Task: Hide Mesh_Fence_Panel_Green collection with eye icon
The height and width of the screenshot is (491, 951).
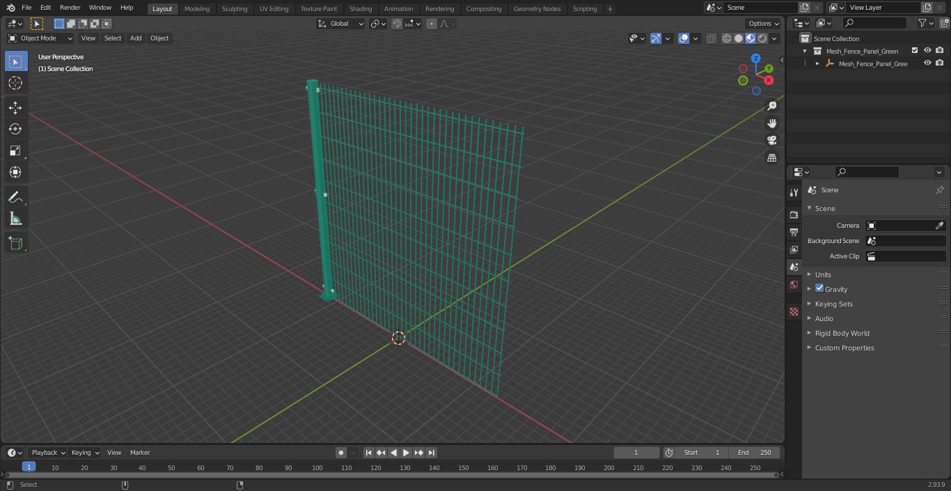Action: click(x=927, y=51)
